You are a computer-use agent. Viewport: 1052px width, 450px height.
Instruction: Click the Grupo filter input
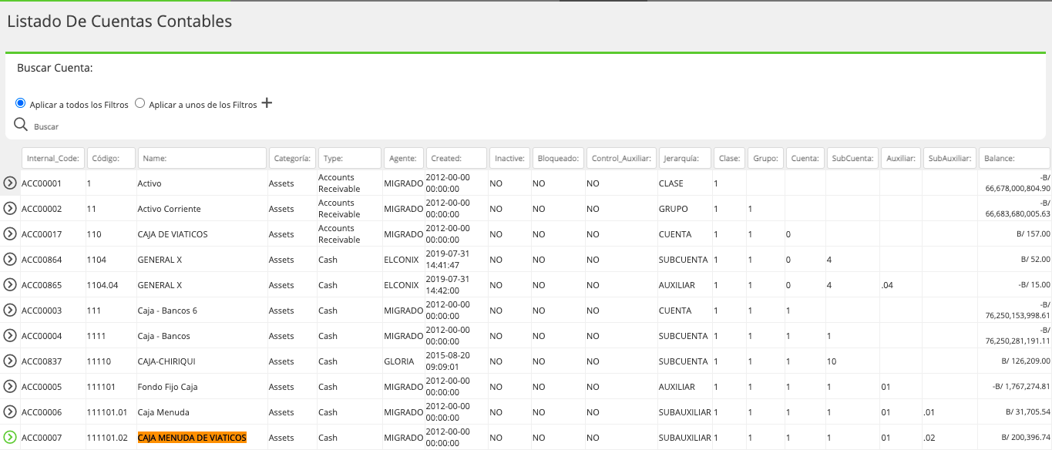[x=765, y=158]
